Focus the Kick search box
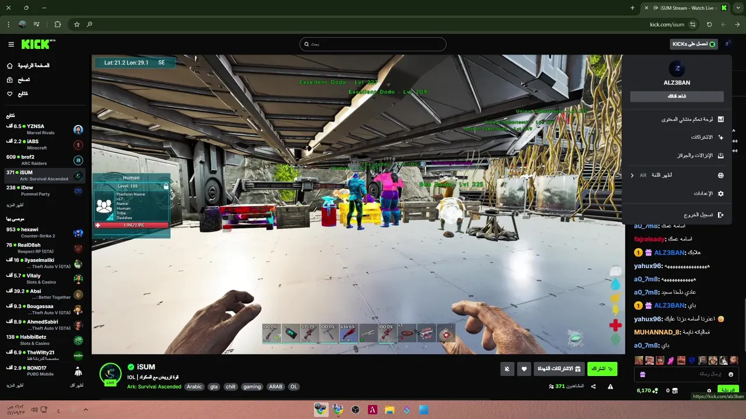 (373, 44)
